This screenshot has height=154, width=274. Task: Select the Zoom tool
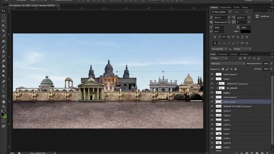3,107
